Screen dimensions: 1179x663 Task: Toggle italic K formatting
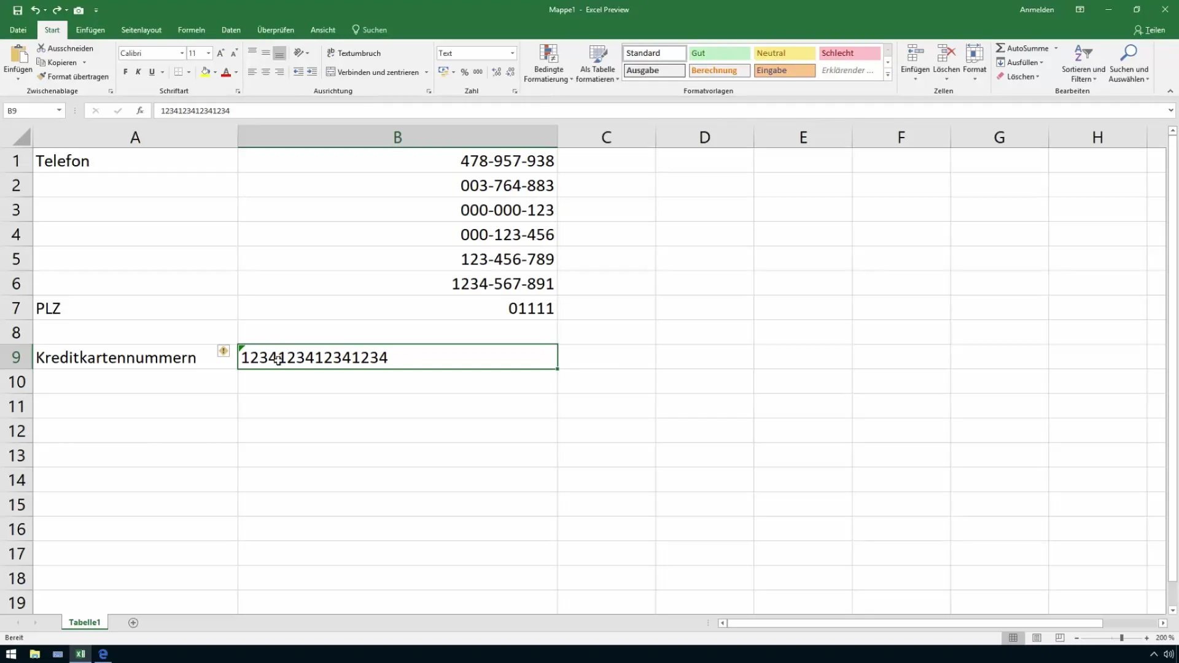138,72
